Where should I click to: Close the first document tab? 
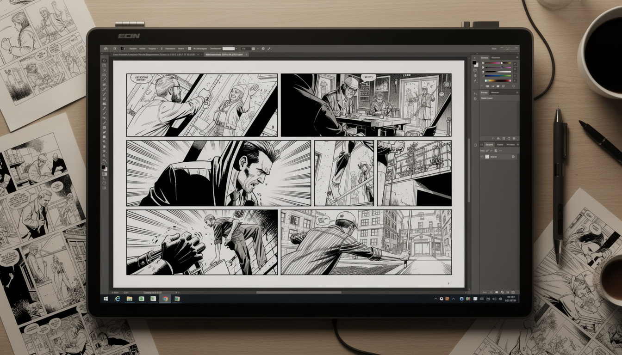tap(202, 55)
